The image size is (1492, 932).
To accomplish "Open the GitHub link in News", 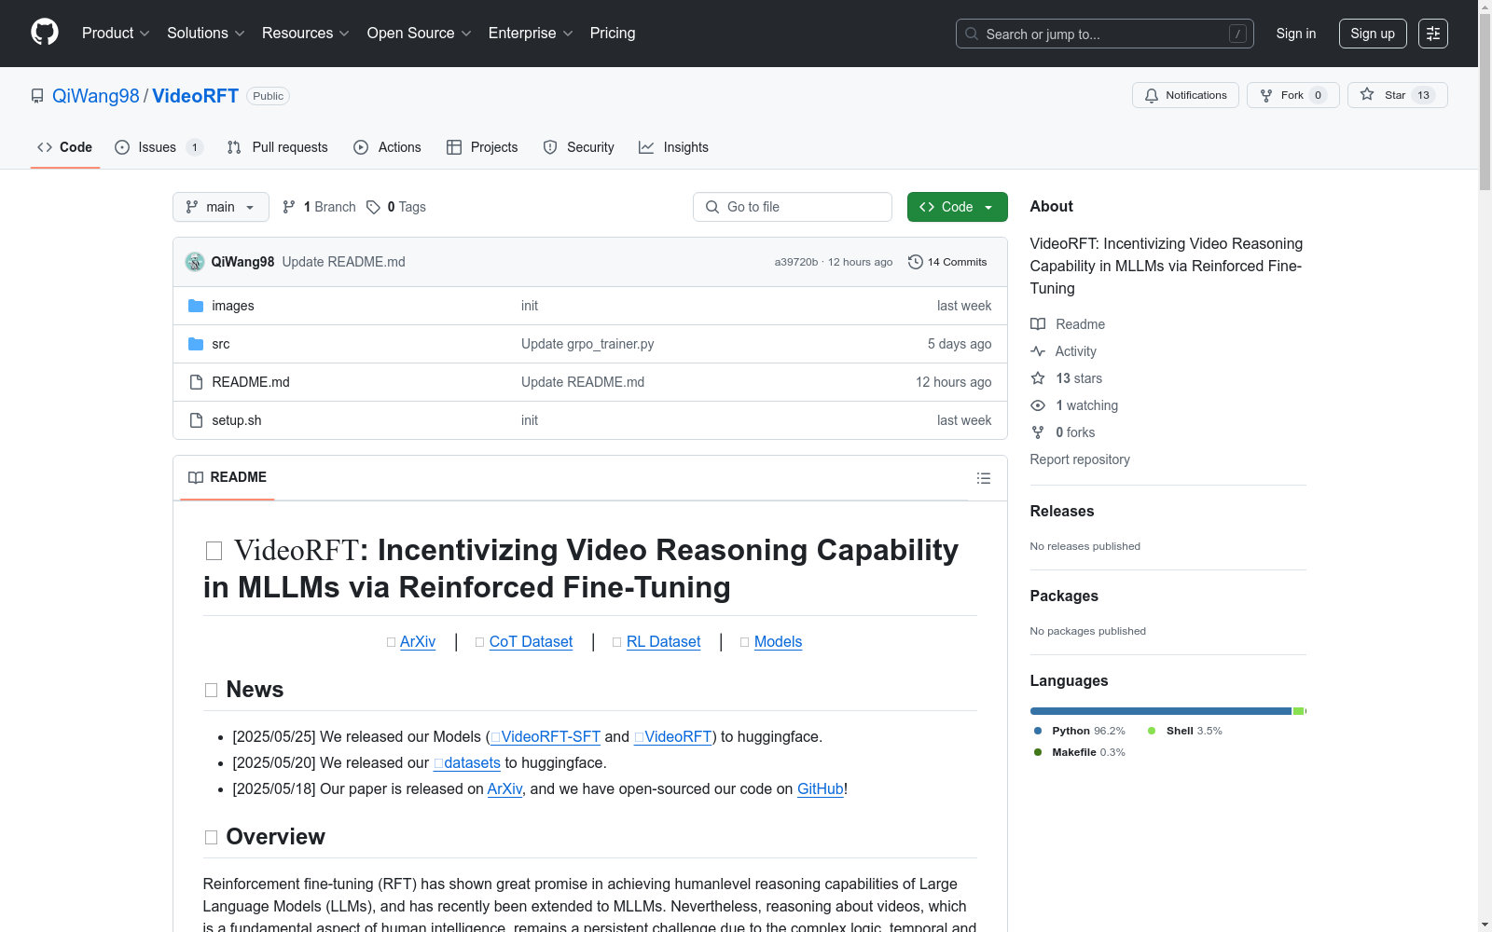I will click(x=821, y=788).
